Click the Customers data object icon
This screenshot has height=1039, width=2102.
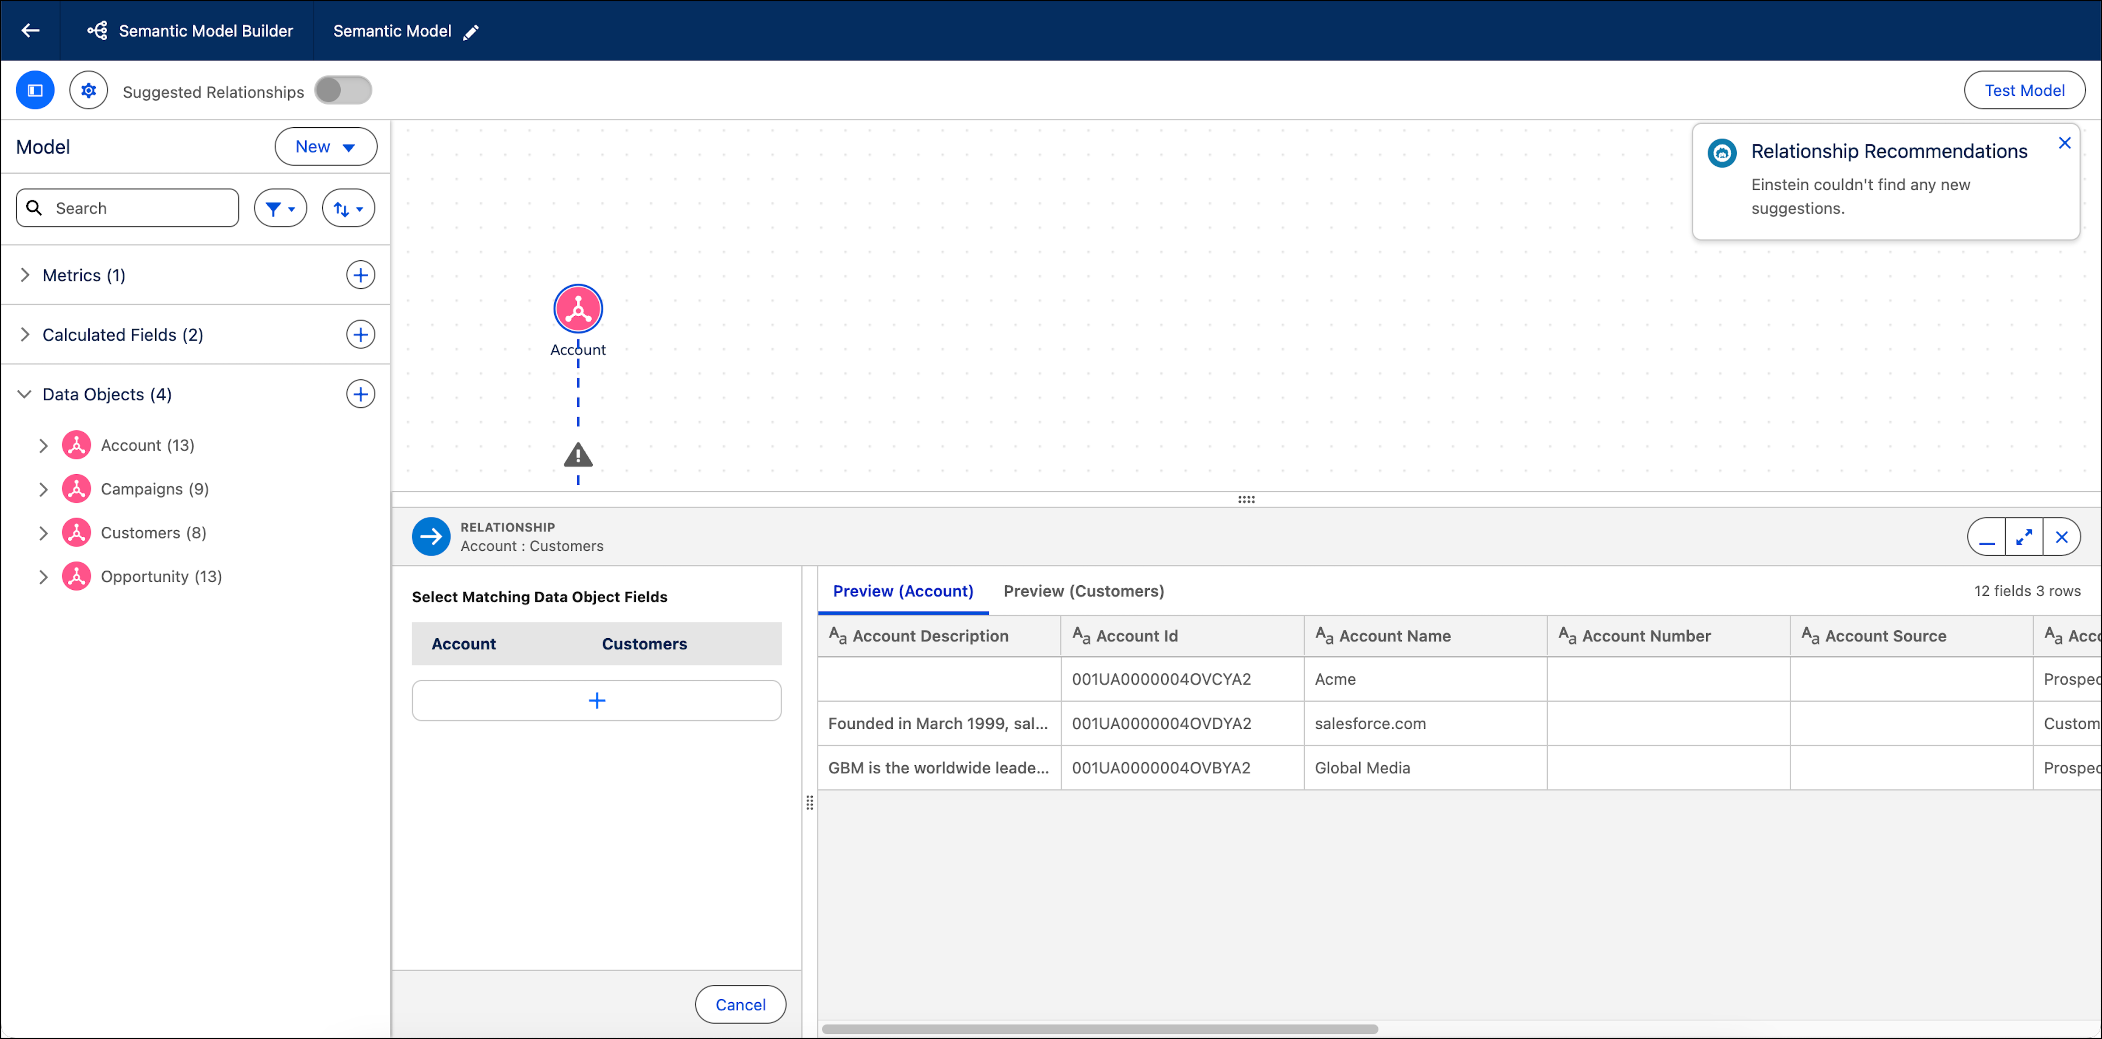(x=77, y=533)
